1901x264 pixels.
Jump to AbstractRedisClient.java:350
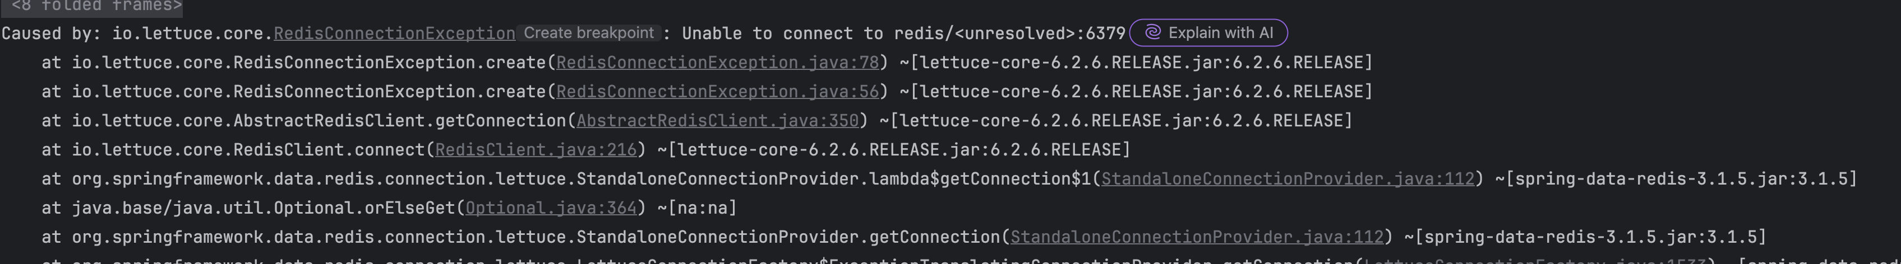point(717,121)
